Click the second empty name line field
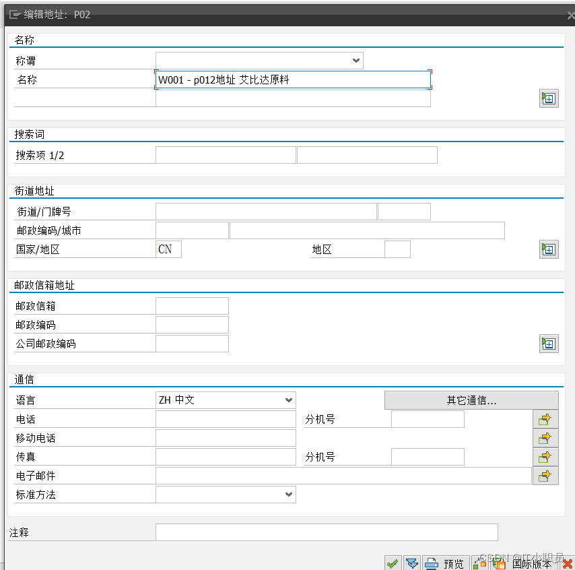The width and height of the screenshot is (575, 570). (293, 98)
